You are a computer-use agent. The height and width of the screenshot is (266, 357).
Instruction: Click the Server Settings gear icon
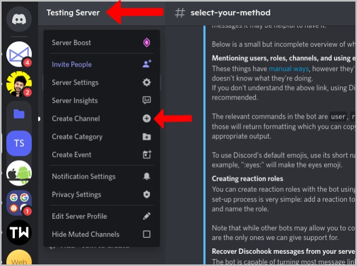point(147,82)
